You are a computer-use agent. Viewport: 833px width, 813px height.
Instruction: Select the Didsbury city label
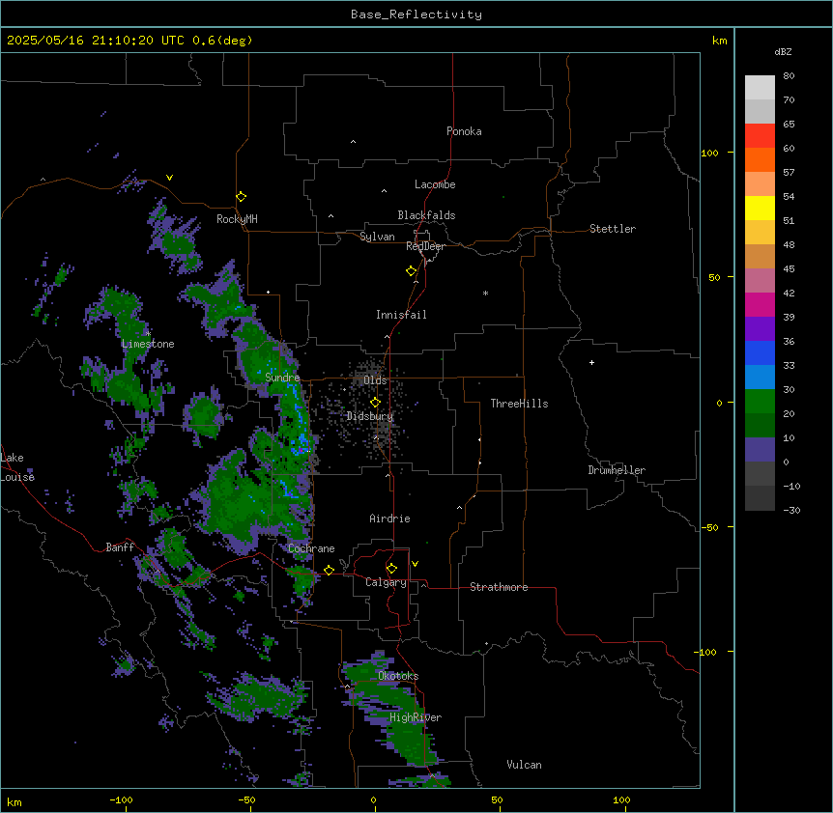[370, 416]
